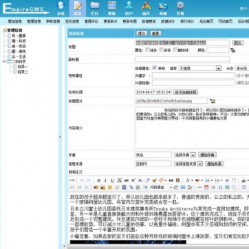
Task: Click the 重置 reset button
Action: tap(155, 33)
